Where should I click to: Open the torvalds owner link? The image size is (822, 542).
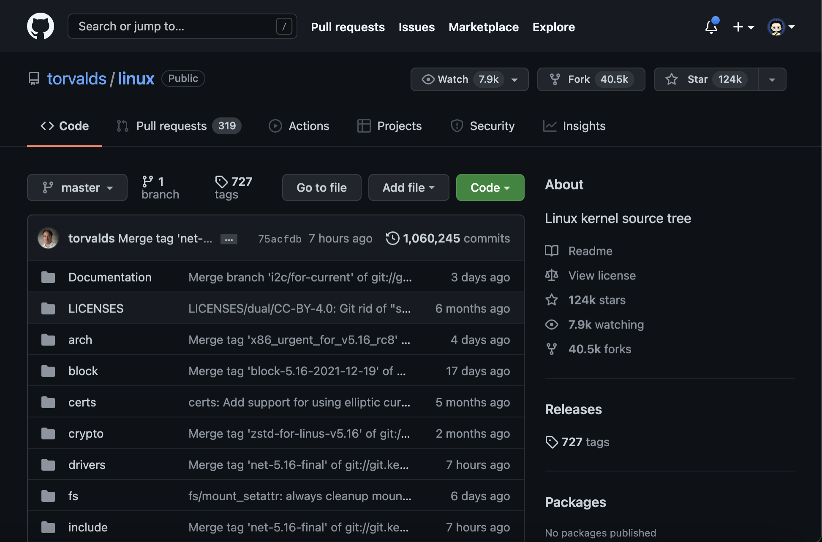click(x=77, y=79)
